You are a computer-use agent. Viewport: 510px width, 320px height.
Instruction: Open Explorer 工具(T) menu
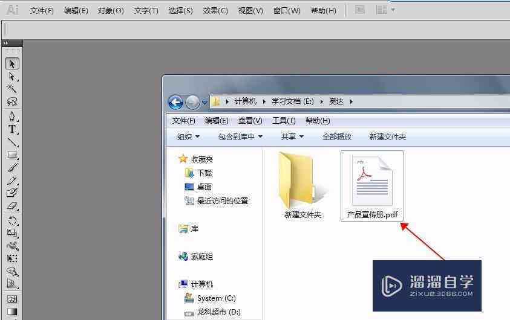(284, 121)
